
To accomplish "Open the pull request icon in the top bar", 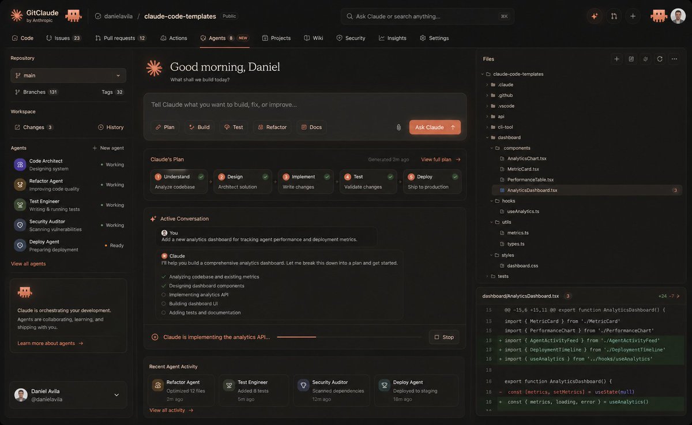I will tap(614, 16).
